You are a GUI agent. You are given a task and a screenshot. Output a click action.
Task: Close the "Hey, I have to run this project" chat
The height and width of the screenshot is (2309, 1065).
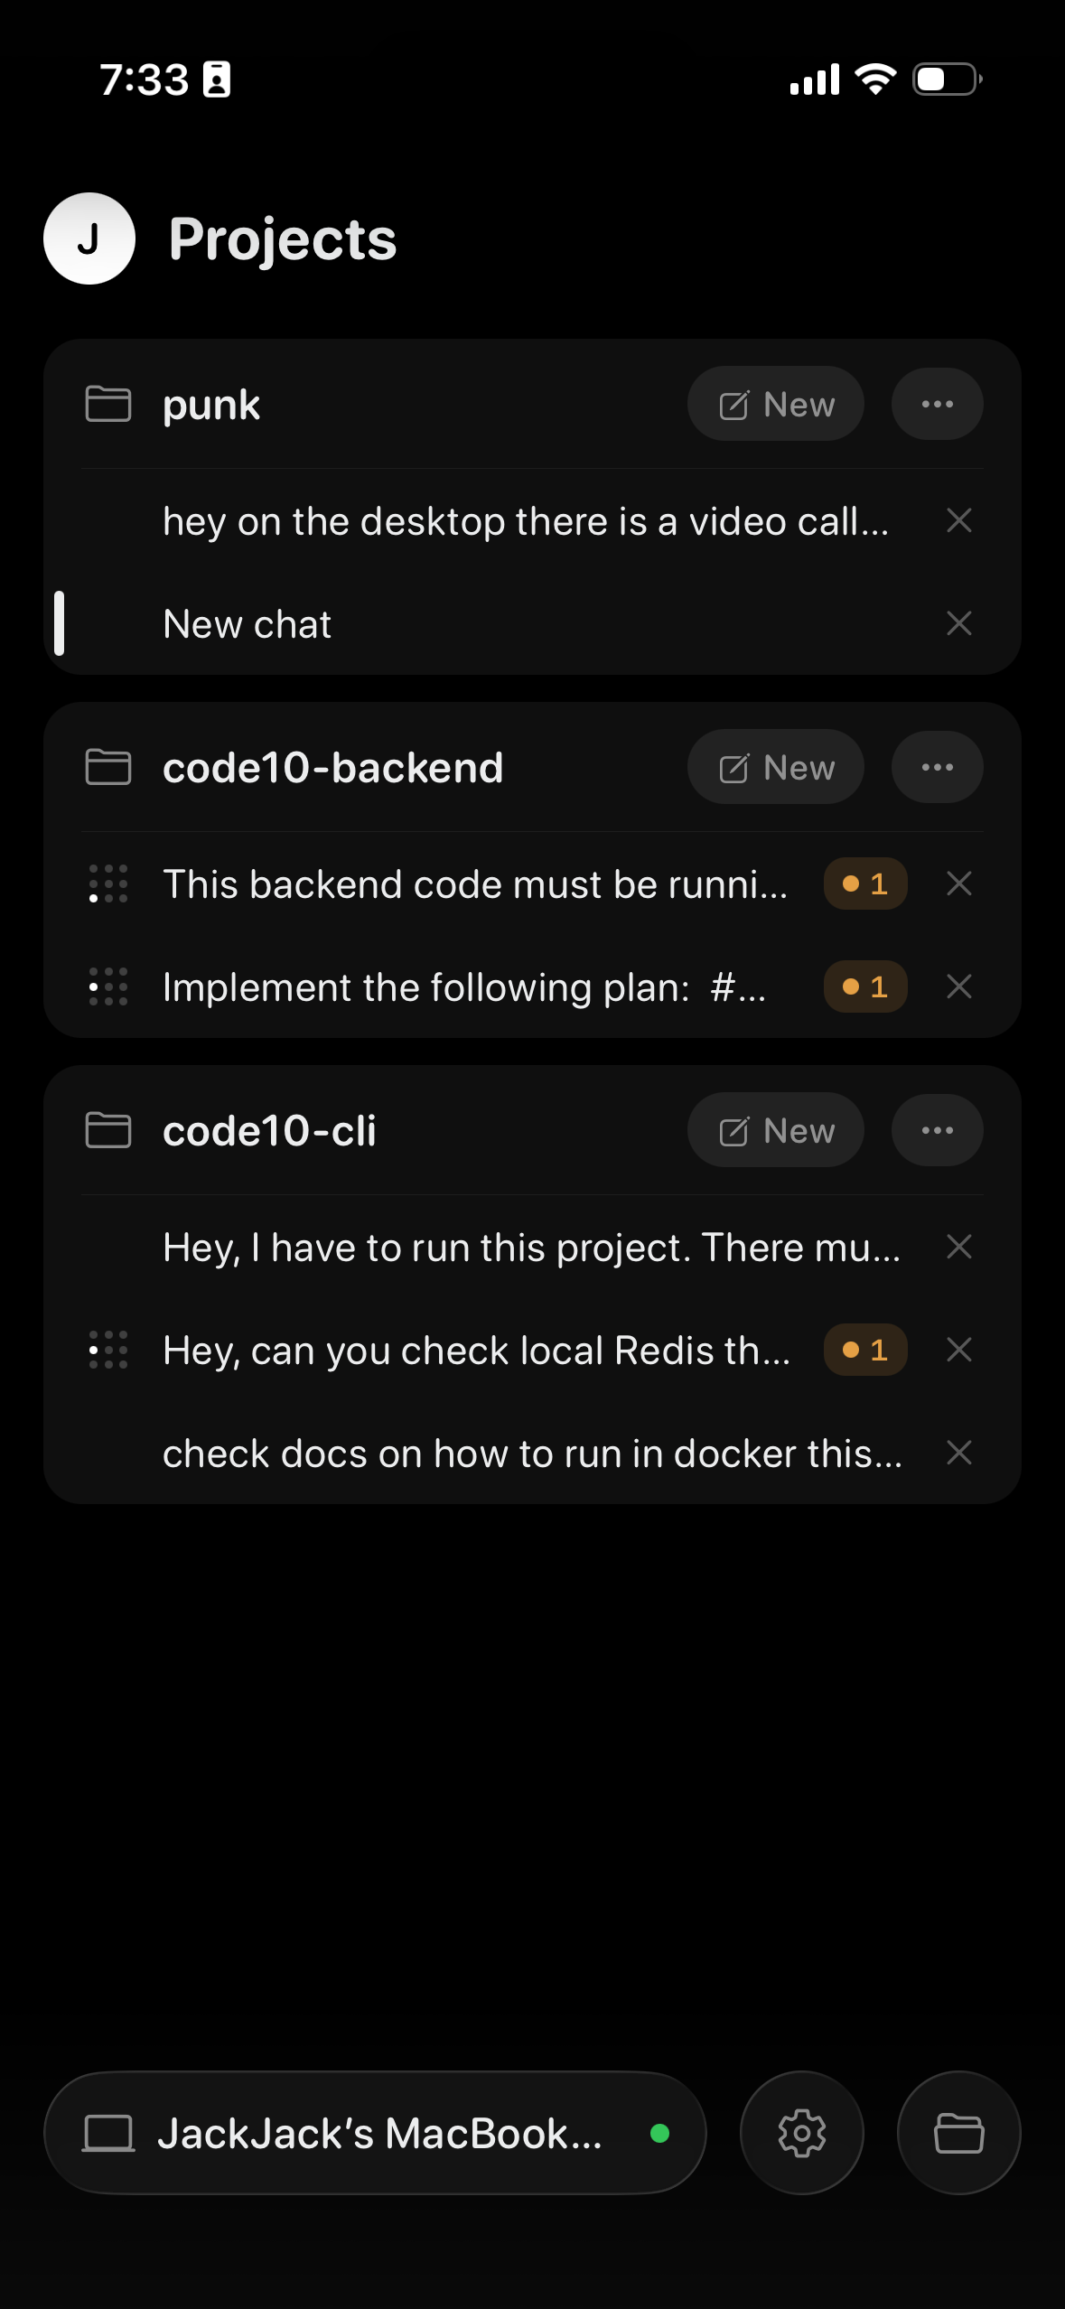point(958,1247)
